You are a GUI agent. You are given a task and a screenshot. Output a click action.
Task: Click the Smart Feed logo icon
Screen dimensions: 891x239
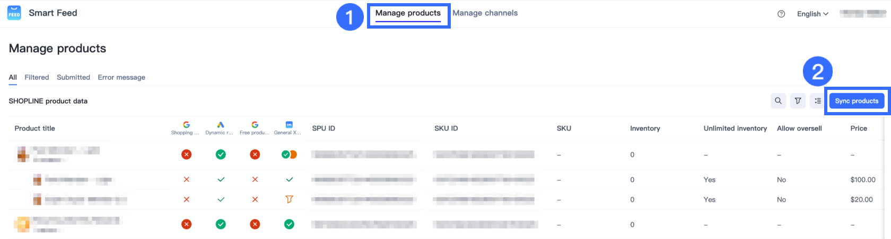tap(14, 13)
